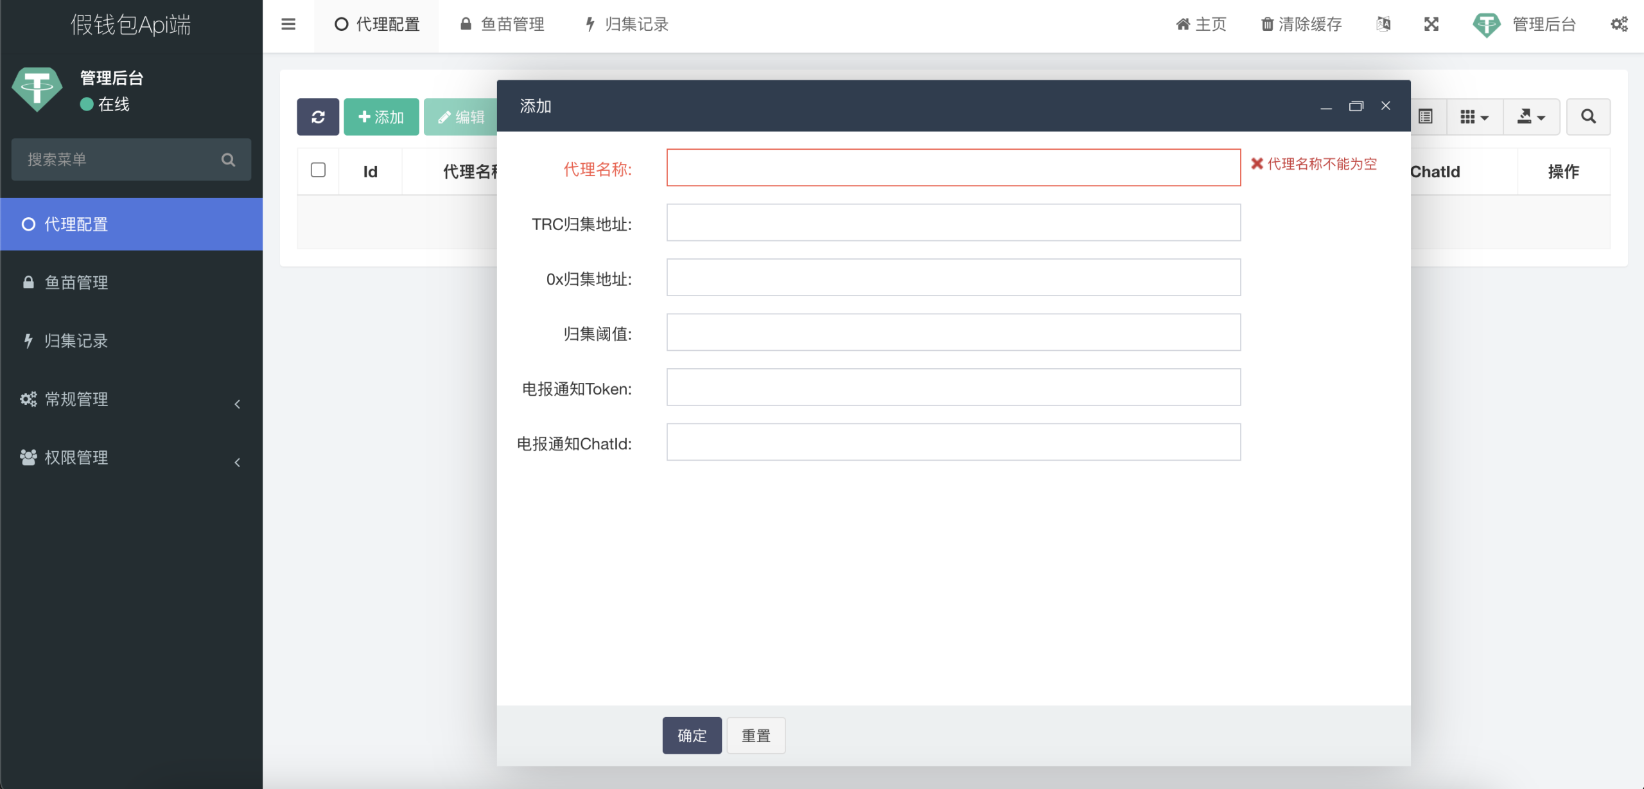Click the fullscreen expand icon
Screen dimensions: 1644x789
(1431, 24)
